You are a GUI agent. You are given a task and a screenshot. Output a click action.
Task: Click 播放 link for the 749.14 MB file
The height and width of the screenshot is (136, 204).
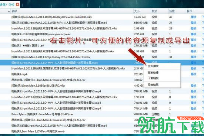click(194, 109)
